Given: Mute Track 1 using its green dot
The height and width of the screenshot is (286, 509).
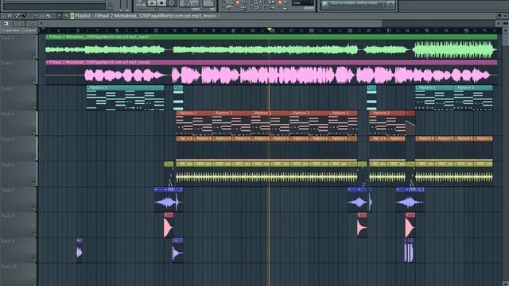Looking at the screenshot, I should [33, 56].
